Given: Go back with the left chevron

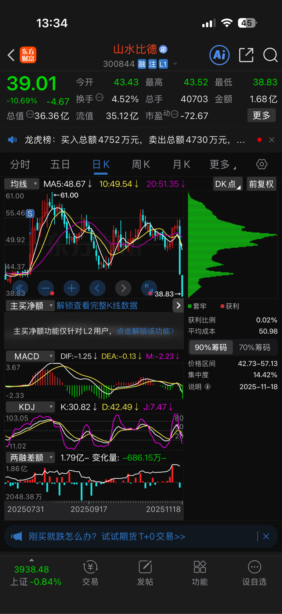Looking at the screenshot, I should [x=11, y=56].
